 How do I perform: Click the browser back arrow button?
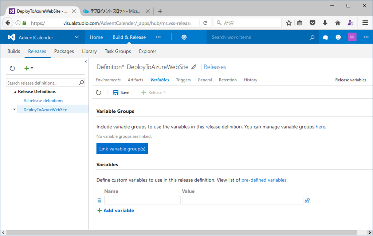pyautogui.click(x=8, y=23)
